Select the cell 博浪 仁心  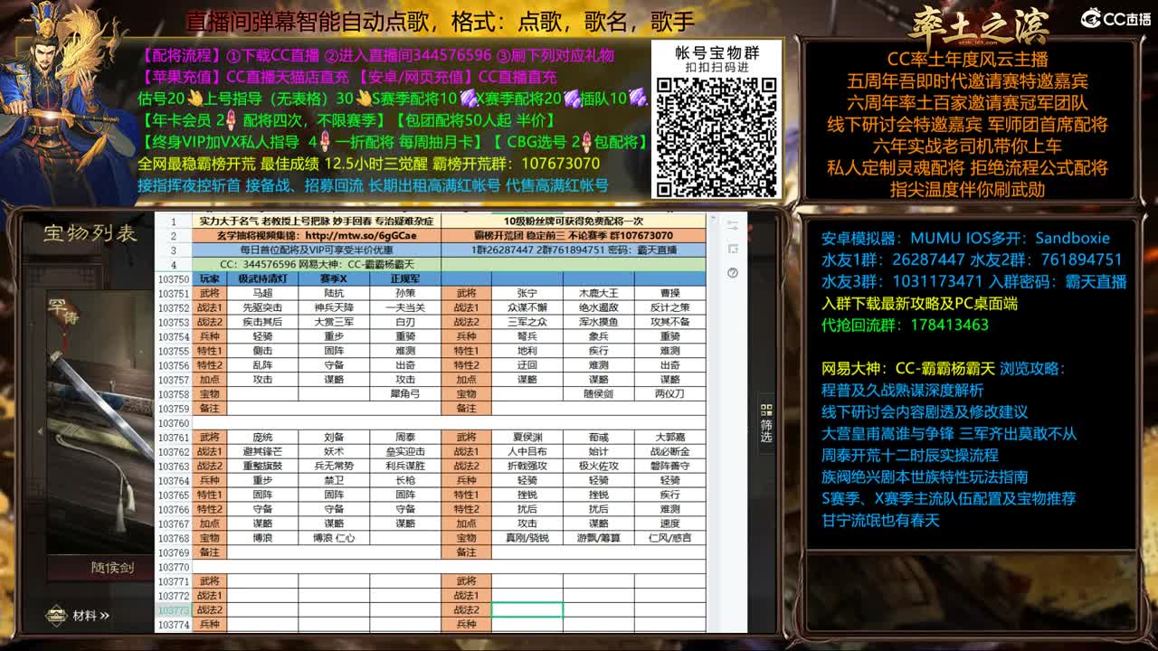(x=334, y=538)
